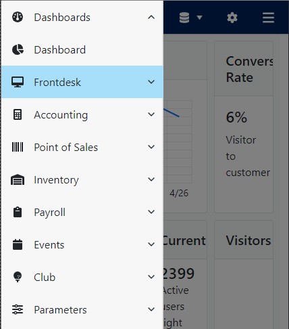This screenshot has height=329, width=289.
Task: Click the Payroll clipboard icon
Action: (x=18, y=212)
